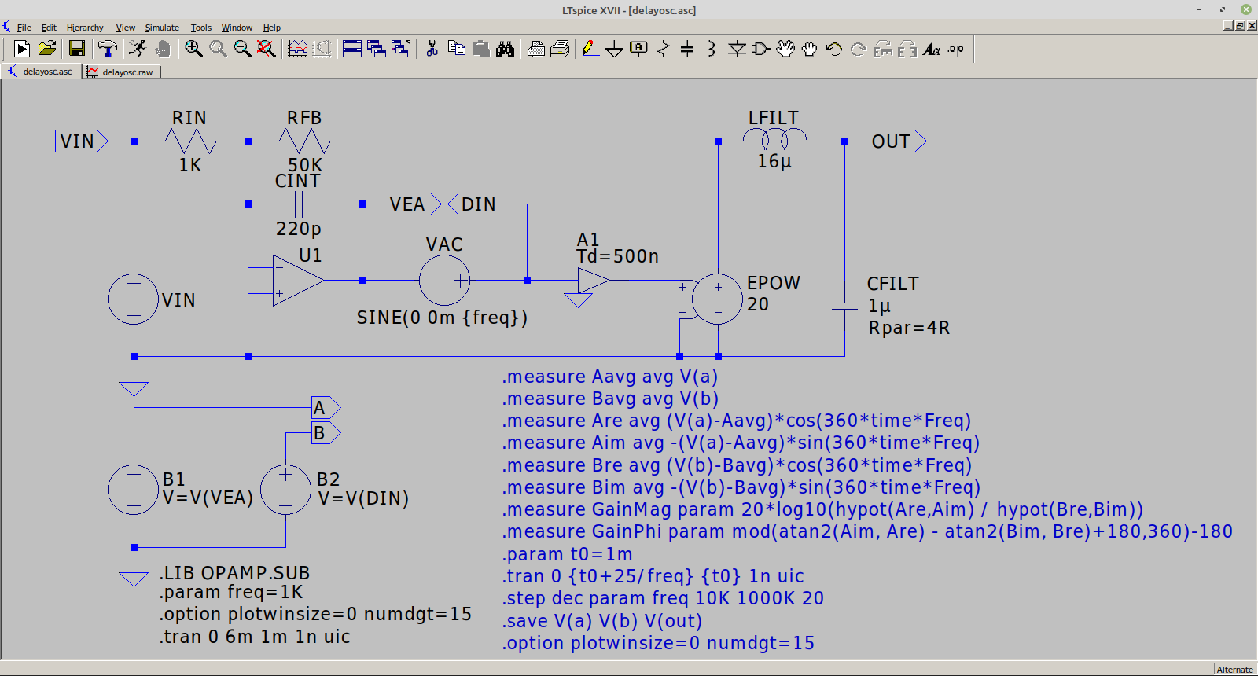This screenshot has height=676, width=1258.
Task: Tile windows horizontally
Action: [352, 49]
